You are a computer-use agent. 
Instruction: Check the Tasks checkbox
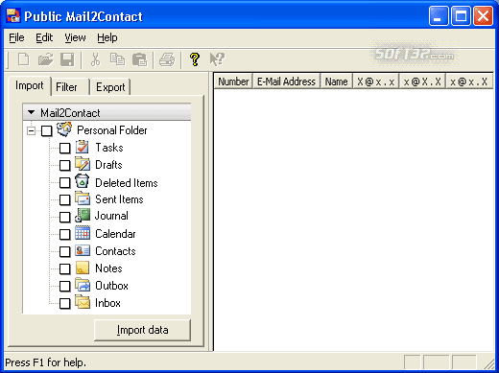point(65,148)
